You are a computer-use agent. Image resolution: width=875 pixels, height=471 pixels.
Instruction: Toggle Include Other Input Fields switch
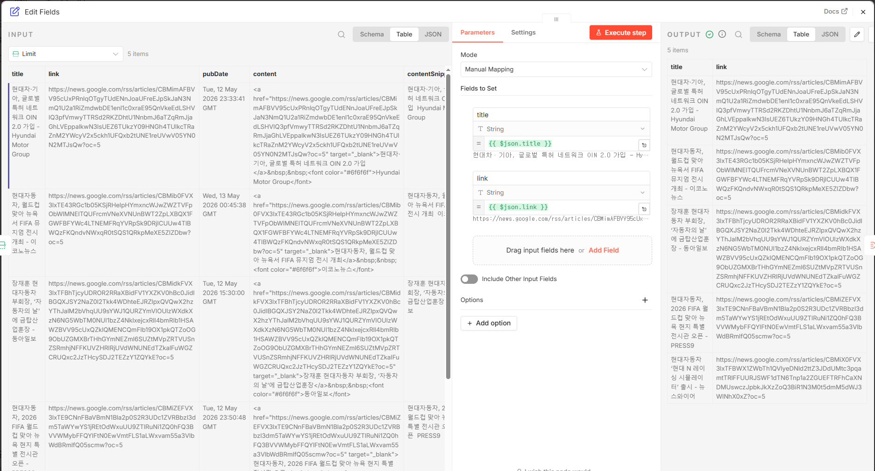(x=469, y=279)
